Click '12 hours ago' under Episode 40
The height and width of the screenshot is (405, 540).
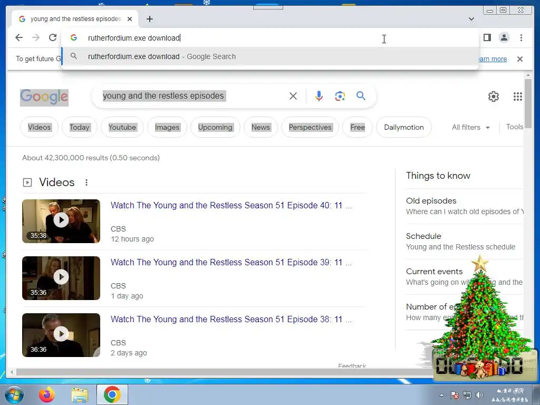point(132,239)
